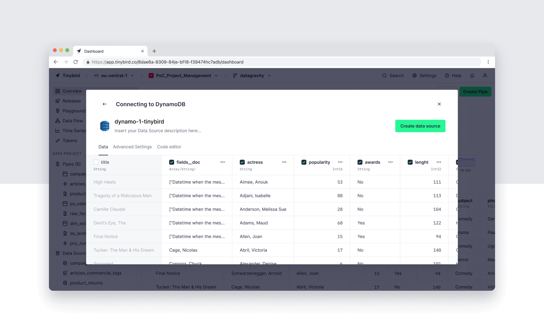This screenshot has width=544, height=324.
Task: Click the browser forward arrow
Action: pos(66,62)
